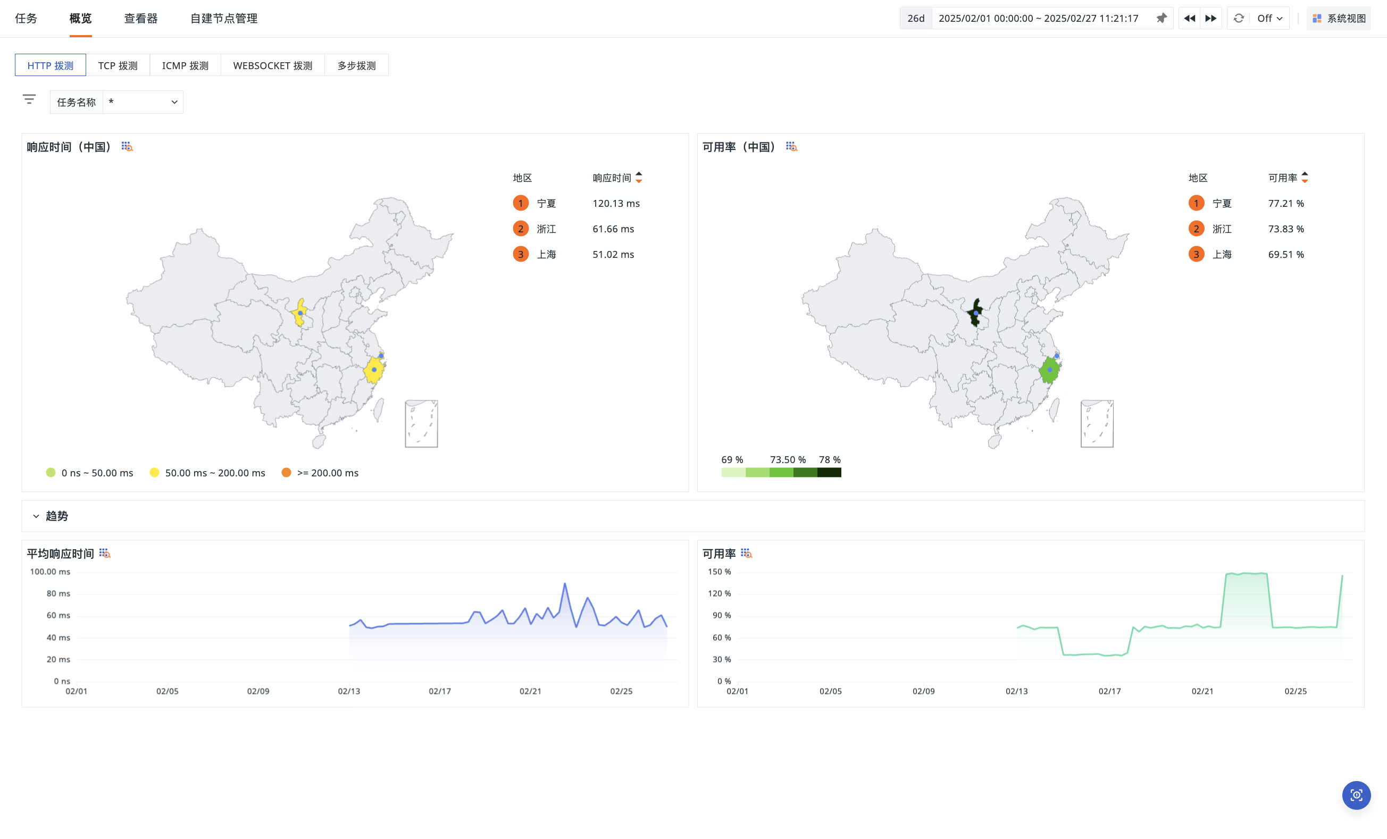Click the darkest green segment of the 可用率 color scale

[x=829, y=473]
